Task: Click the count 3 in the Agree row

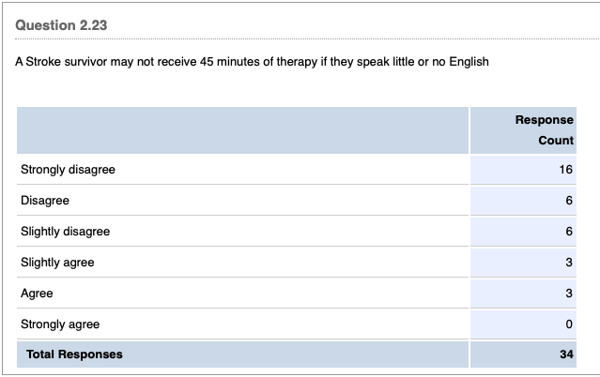Action: coord(569,294)
